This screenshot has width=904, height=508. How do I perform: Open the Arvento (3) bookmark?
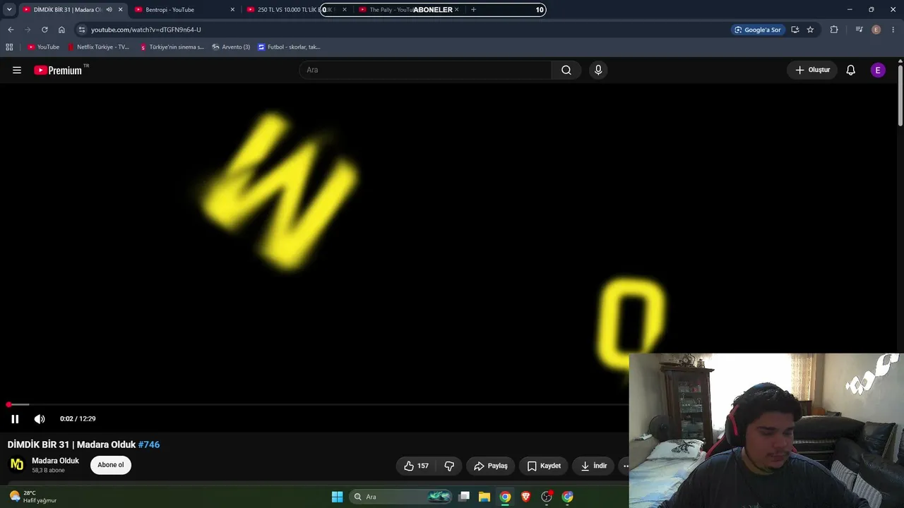[x=231, y=47]
